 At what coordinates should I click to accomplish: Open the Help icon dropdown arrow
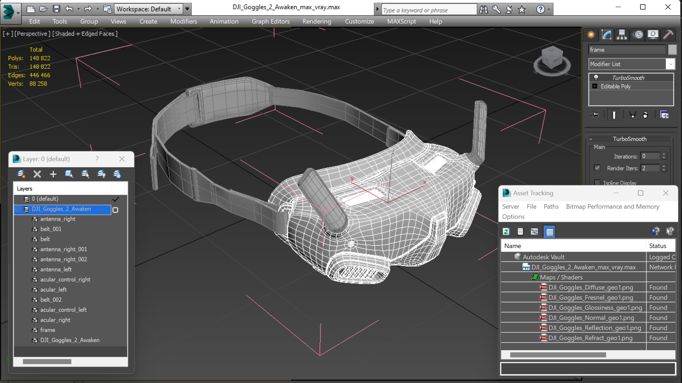549,10
